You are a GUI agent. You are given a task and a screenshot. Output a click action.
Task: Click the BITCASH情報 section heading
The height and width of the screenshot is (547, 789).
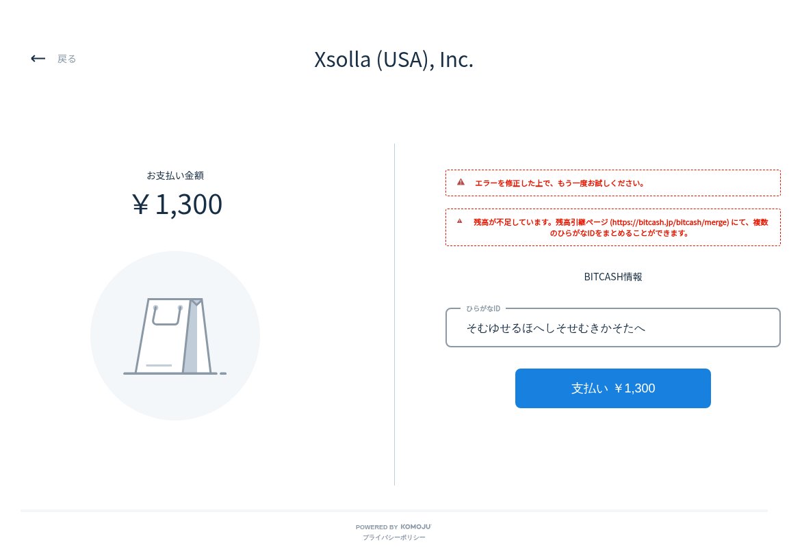[x=612, y=277]
